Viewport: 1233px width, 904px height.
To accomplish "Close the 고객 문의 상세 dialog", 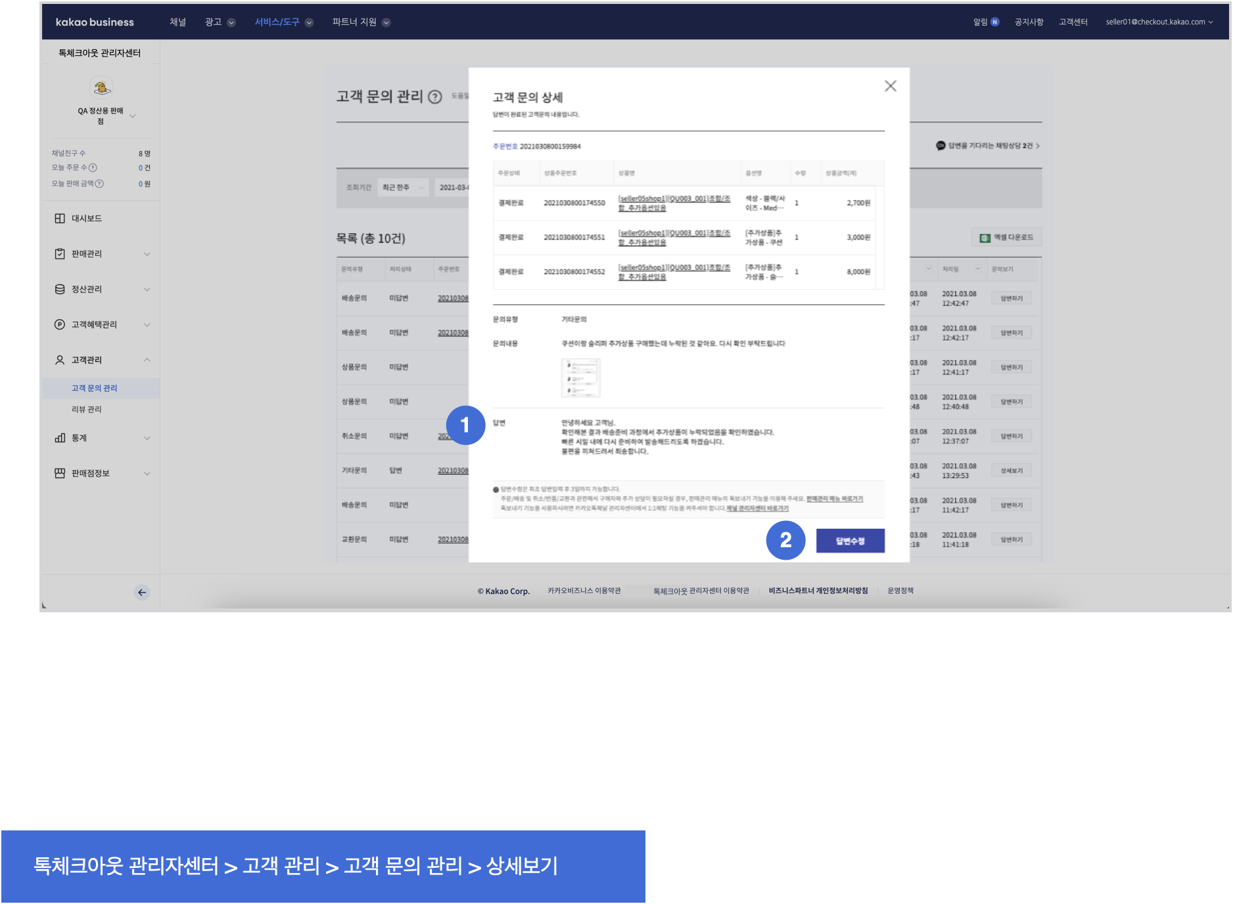I will coord(890,86).
